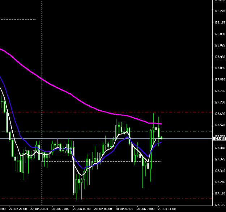Click the current price label 127.492

tap(219, 139)
